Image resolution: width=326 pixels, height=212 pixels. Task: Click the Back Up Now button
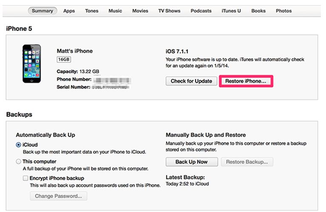coord(192,162)
